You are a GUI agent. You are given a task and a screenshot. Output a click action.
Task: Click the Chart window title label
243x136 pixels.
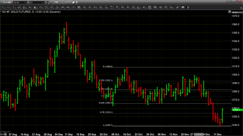(6, 2)
